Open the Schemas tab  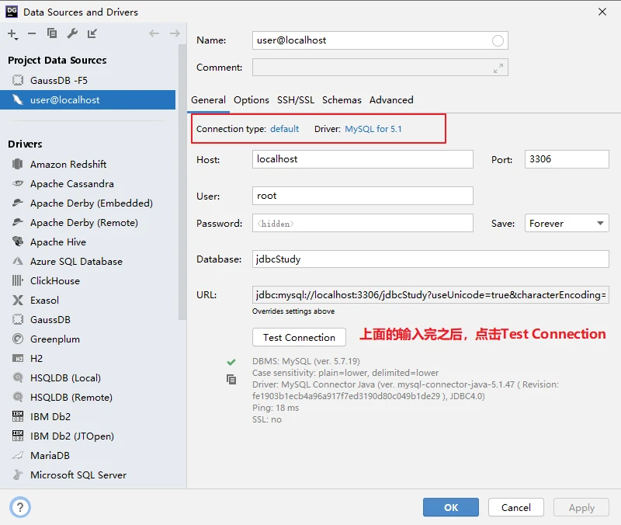[342, 100]
